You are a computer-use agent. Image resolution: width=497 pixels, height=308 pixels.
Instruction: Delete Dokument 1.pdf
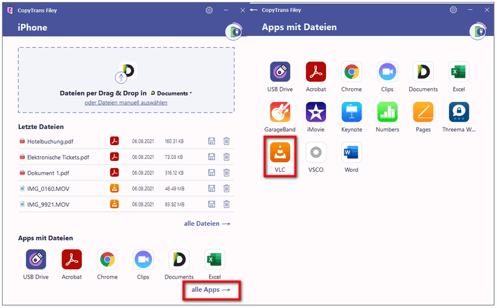[x=227, y=173]
